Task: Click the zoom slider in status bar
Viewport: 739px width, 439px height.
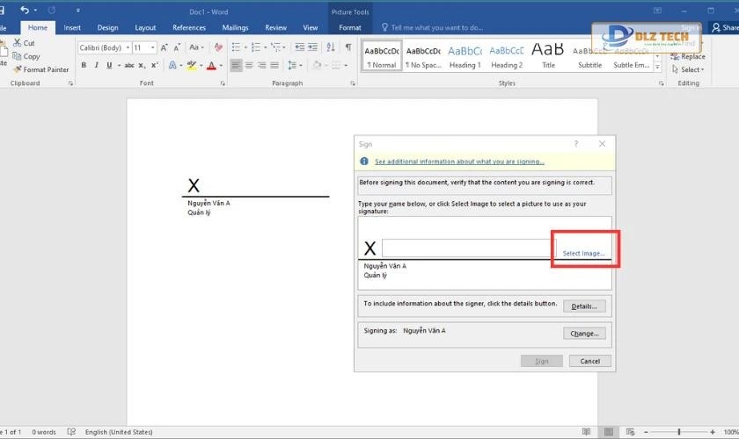Action: tap(678, 432)
